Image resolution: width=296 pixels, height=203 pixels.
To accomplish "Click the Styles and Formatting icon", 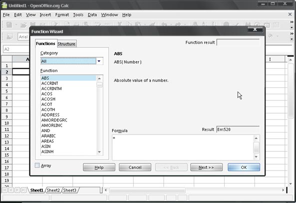I will [9, 36].
